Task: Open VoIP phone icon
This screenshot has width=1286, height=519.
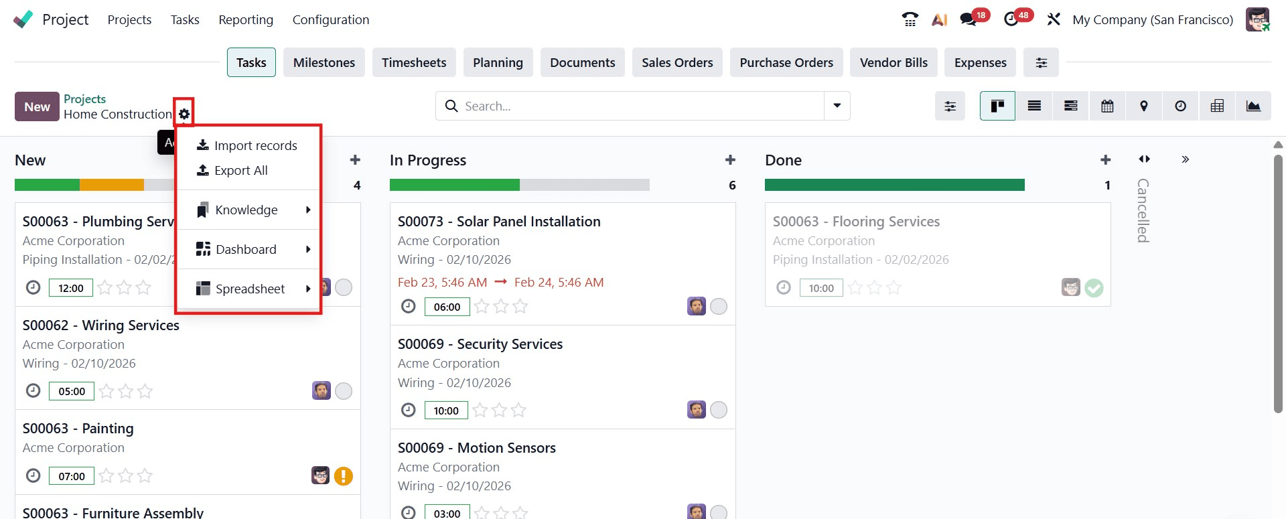Action: 910,19
